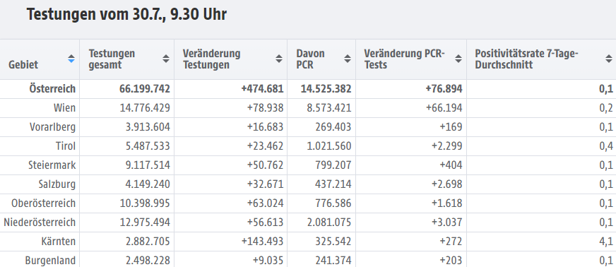Click sort arrows in Testungen gesamt header

tap(166, 59)
